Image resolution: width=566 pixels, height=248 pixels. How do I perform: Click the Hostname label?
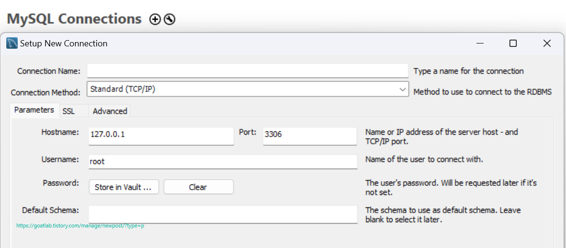[x=60, y=132]
